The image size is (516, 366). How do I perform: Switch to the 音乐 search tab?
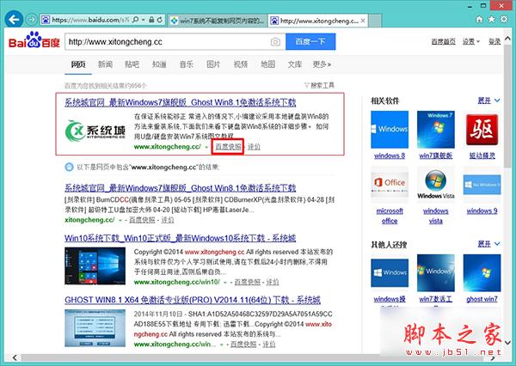tap(187, 64)
